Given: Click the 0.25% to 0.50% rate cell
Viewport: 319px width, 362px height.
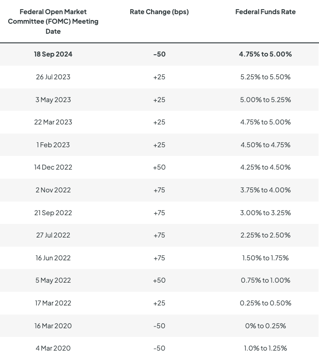Looking at the screenshot, I should click(265, 303).
